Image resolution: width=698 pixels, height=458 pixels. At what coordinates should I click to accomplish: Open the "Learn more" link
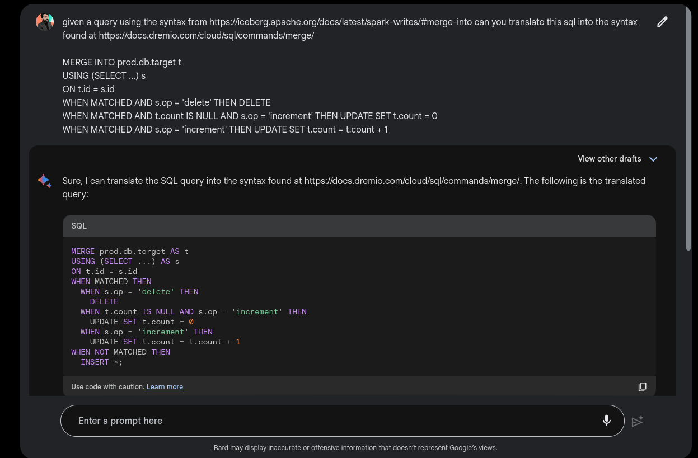[165, 387]
